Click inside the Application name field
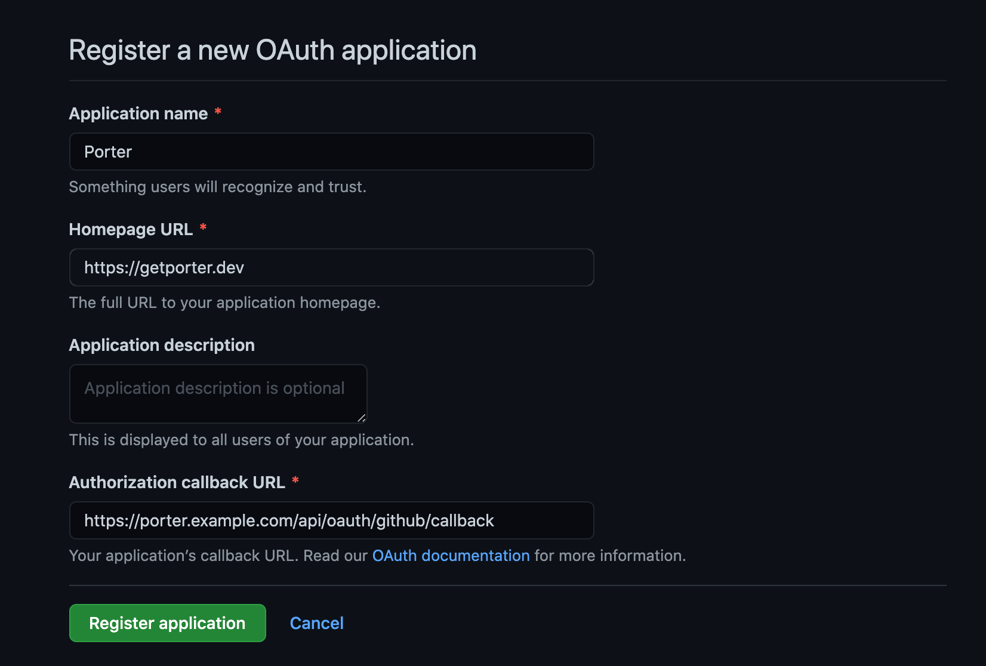This screenshot has height=666, width=986. click(x=331, y=152)
